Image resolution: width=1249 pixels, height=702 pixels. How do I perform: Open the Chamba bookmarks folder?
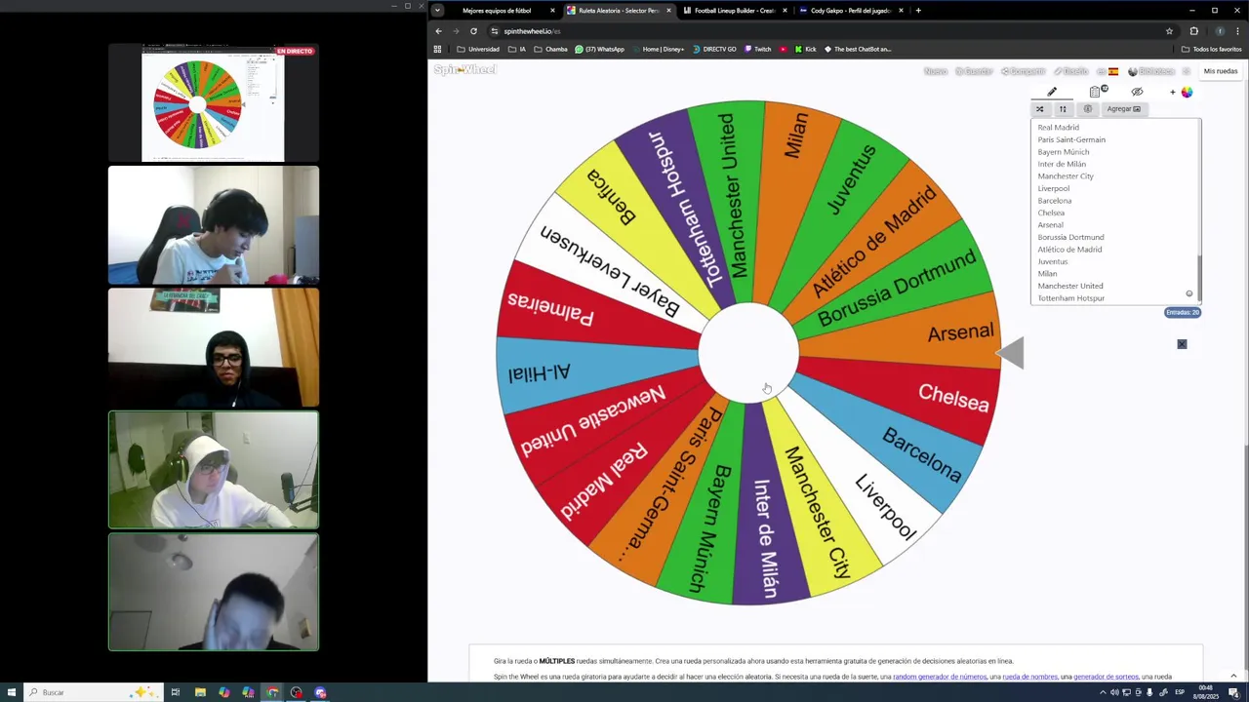(550, 49)
